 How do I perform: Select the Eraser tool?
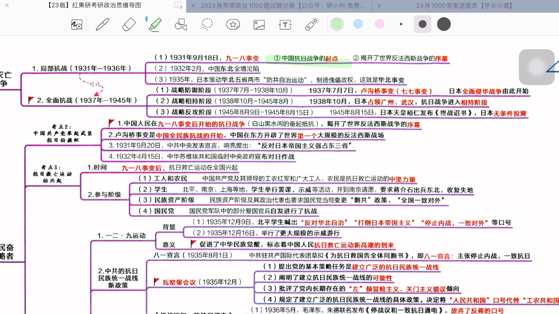pos(129,24)
